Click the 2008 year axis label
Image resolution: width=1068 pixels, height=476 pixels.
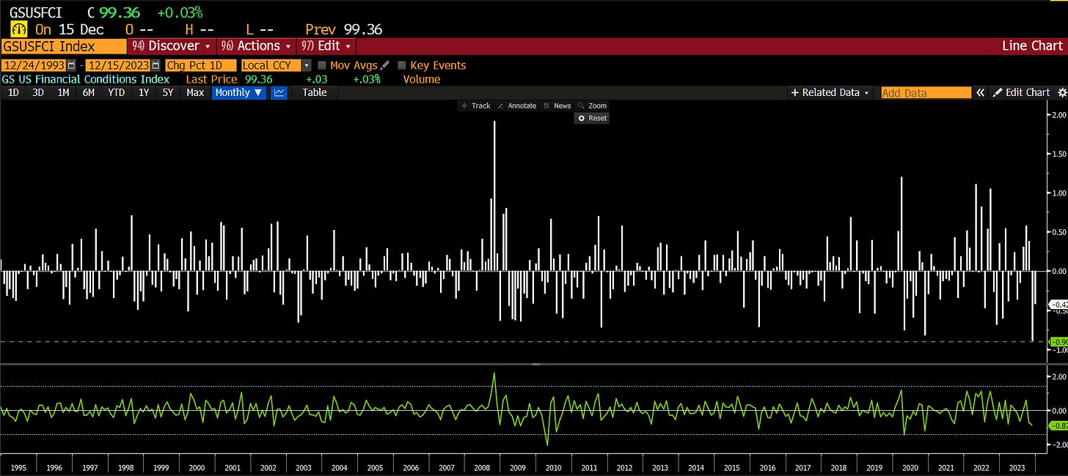click(482, 467)
